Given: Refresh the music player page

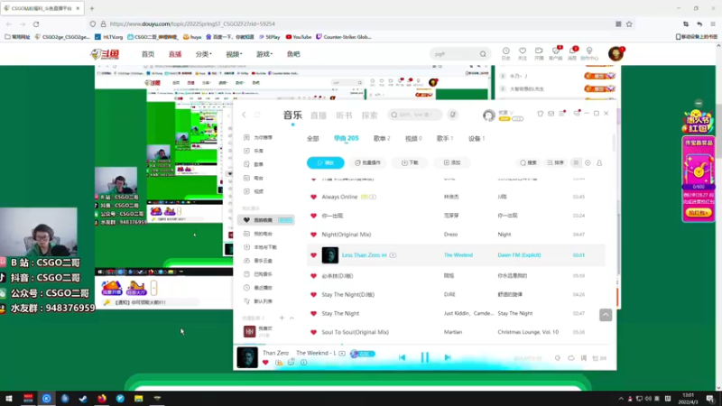Looking at the screenshot, I should point(257,115).
